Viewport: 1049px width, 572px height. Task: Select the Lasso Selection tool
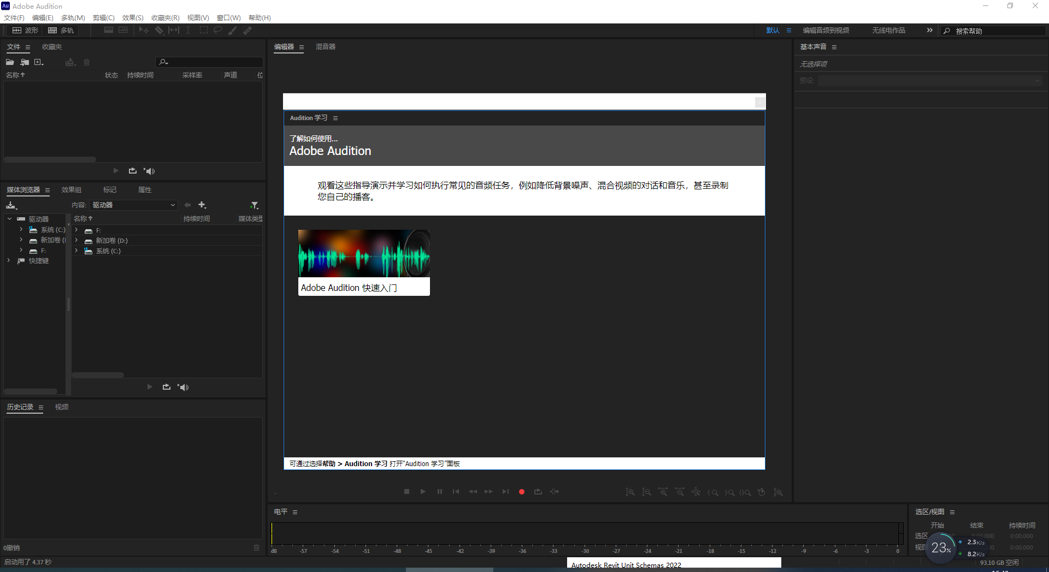tap(217, 30)
